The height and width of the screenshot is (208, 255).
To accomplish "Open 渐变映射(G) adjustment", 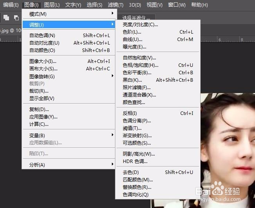I will click(158, 135).
